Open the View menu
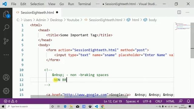The image size is (194, 109). (x=52, y=4)
